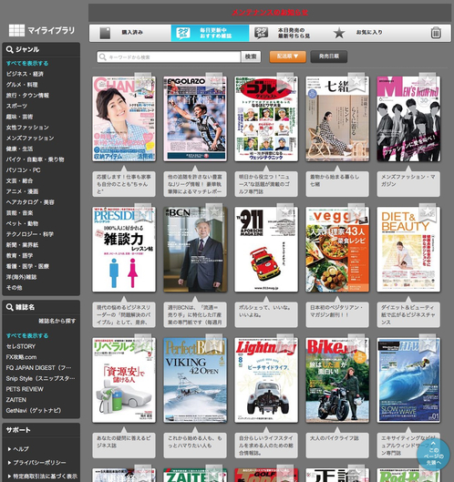Select the グルメ・料理 genre
Image resolution: width=454 pixels, height=482 pixels.
click(22, 85)
